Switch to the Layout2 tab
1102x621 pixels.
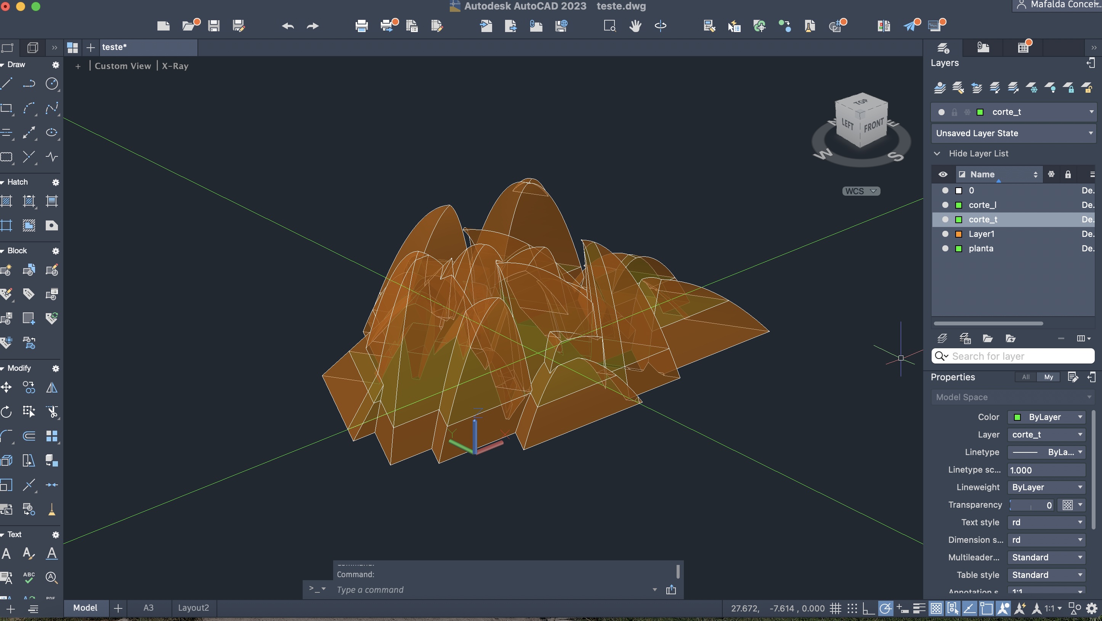[193, 608]
